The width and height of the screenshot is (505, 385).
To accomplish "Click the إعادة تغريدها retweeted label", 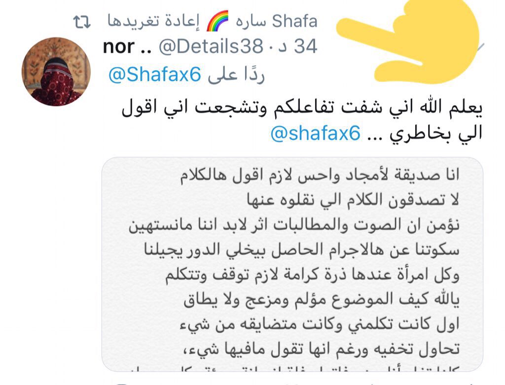I will click(x=154, y=21).
